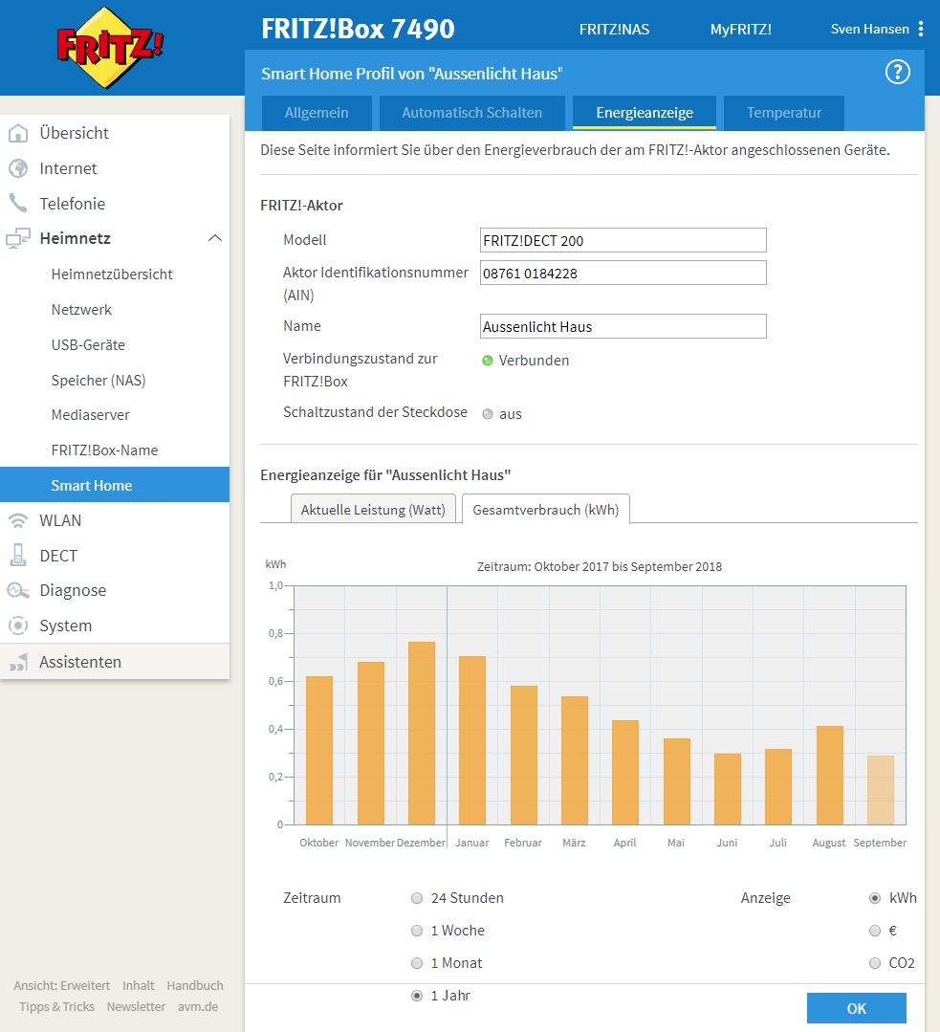Image resolution: width=940 pixels, height=1032 pixels.
Task: Open the Handbuch link
Action: point(195,985)
